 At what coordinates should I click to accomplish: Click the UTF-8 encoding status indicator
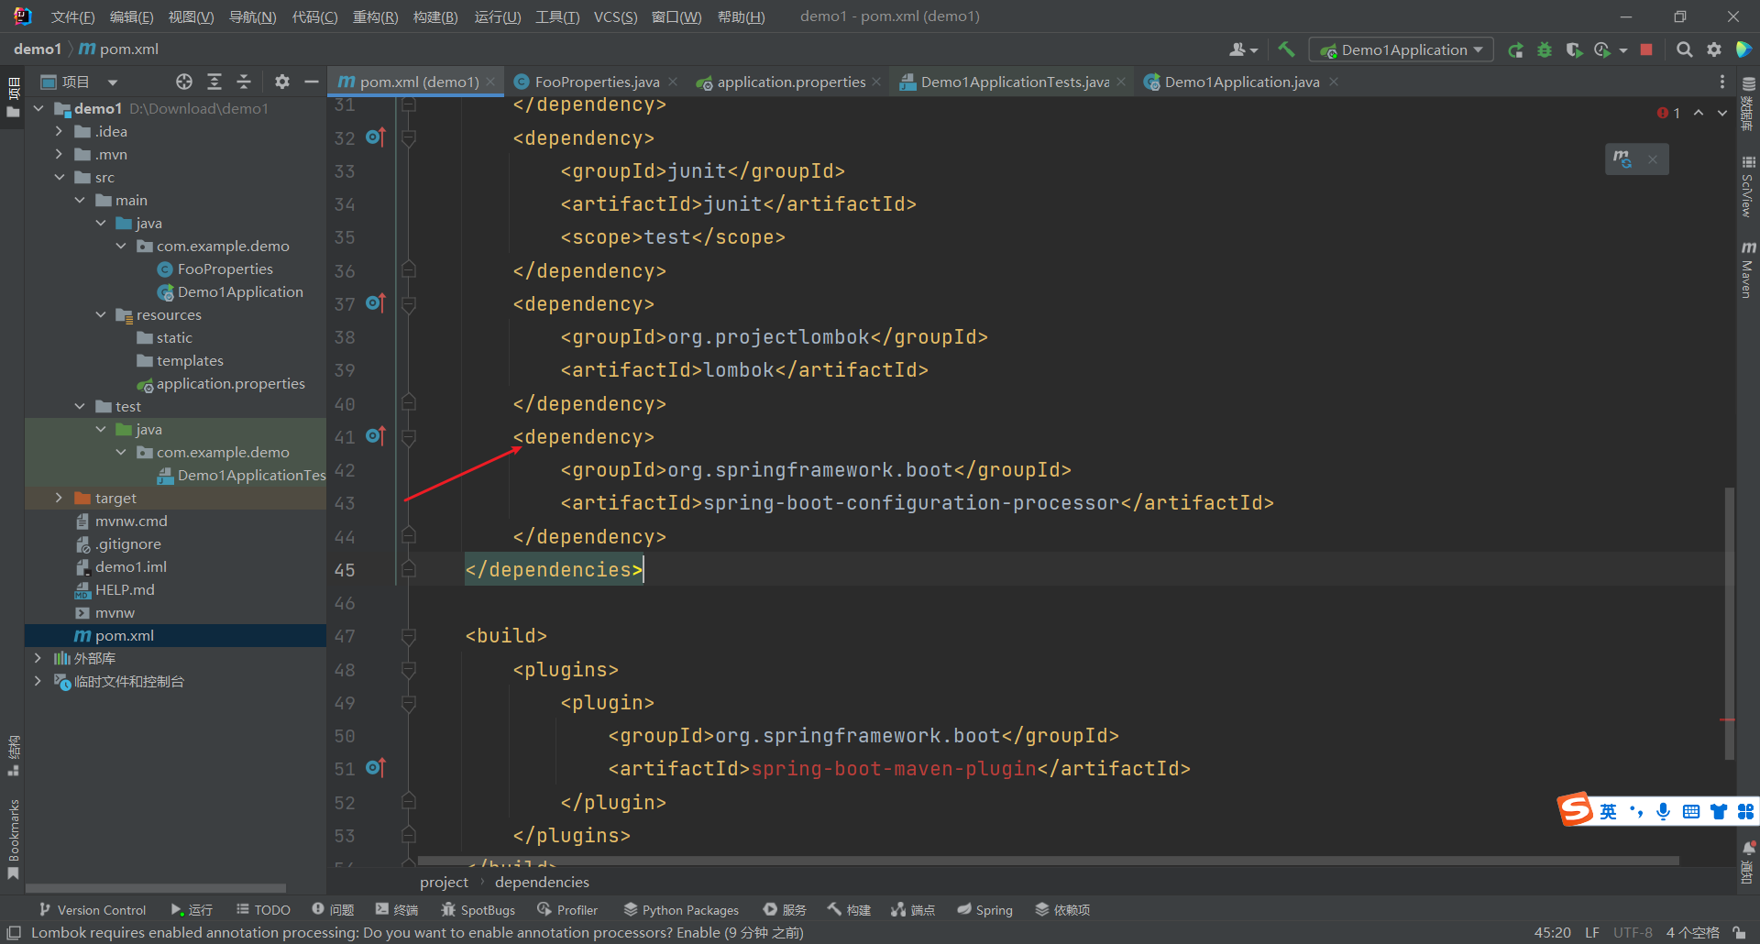(1633, 932)
